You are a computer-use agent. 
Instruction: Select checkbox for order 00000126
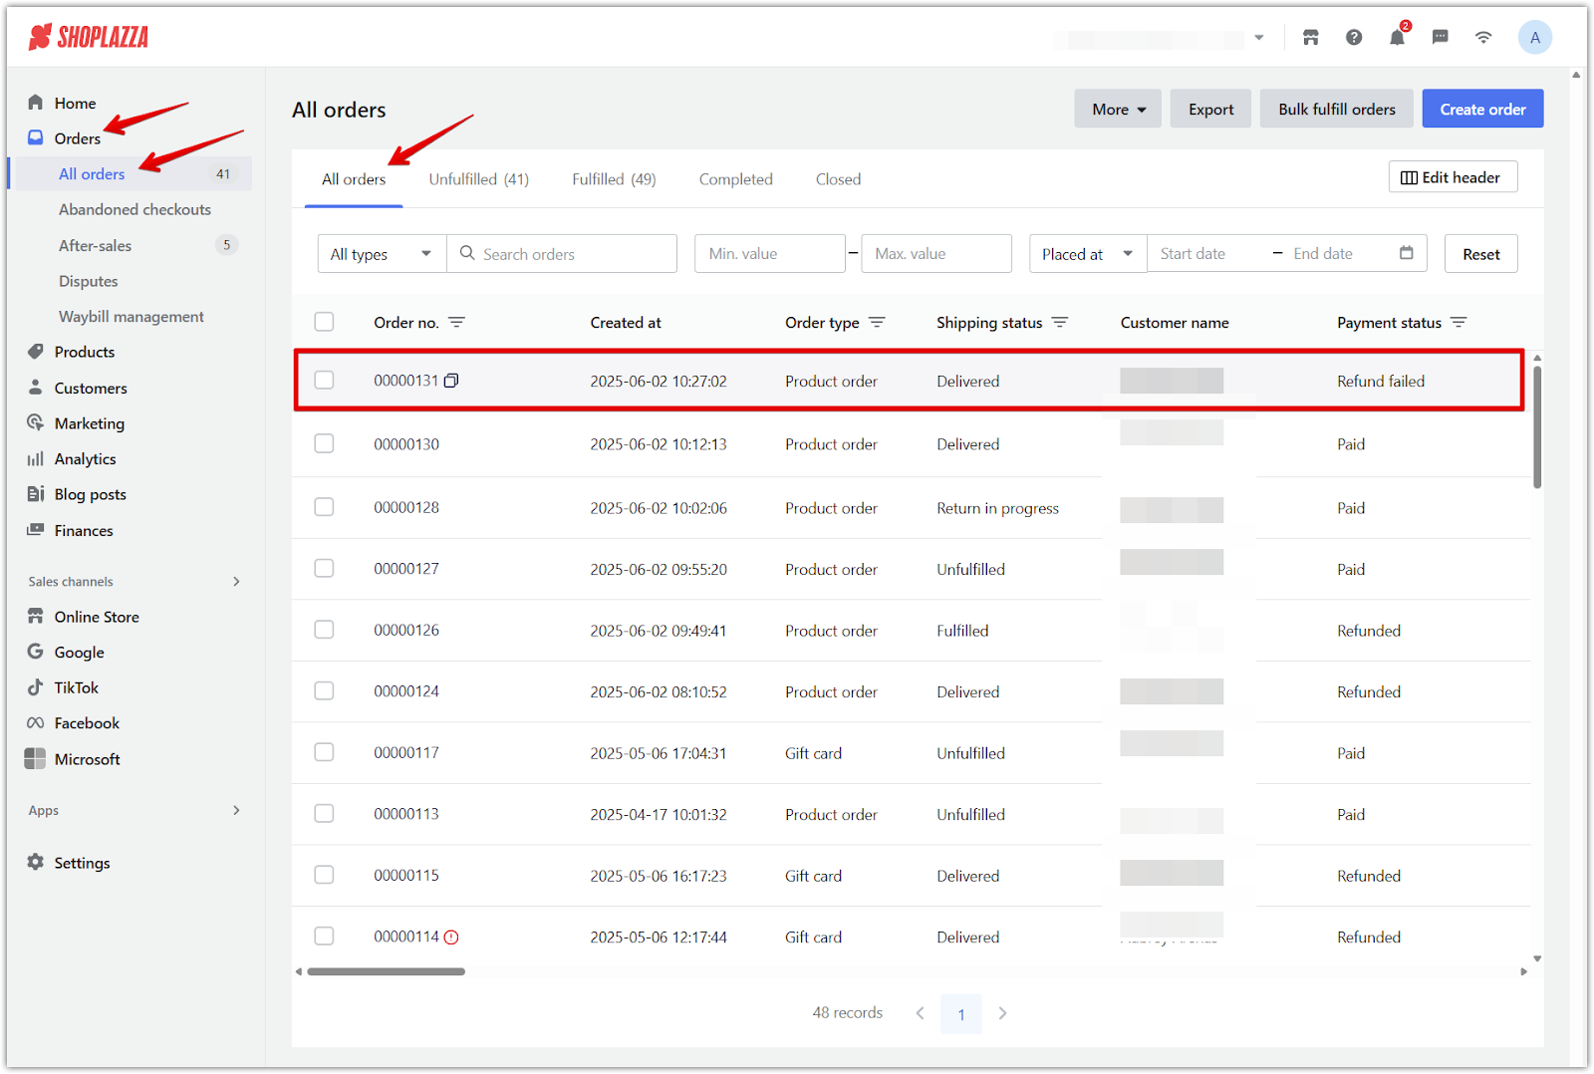[324, 630]
